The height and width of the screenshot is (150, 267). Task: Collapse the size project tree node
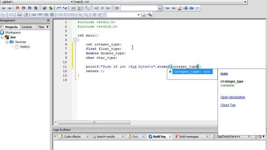click(x=2, y=37)
